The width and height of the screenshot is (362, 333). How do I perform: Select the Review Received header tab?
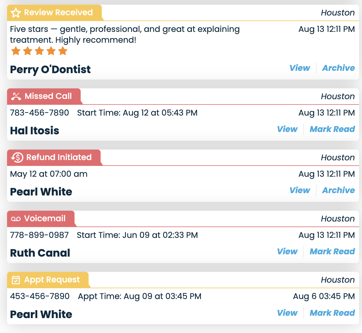[55, 13]
